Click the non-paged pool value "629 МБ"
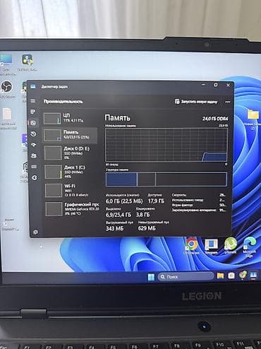The height and width of the screenshot is (349, 261). (x=147, y=228)
